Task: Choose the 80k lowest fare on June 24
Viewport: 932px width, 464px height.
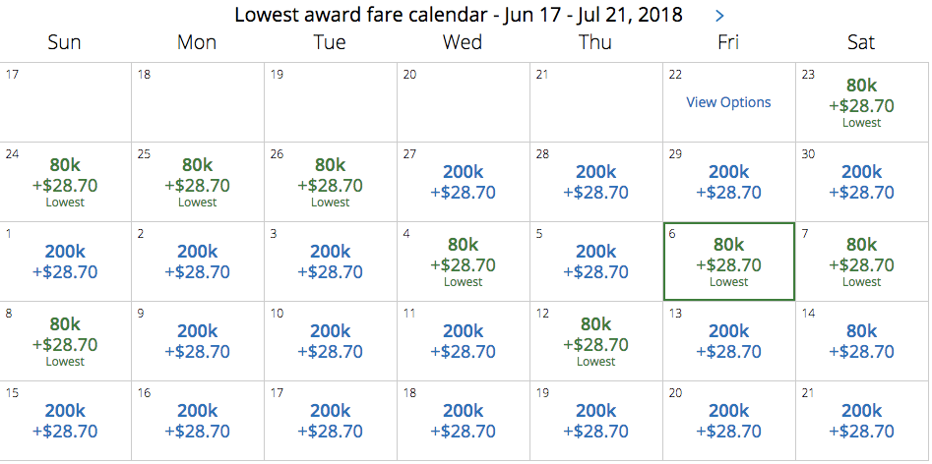Action: (x=65, y=182)
